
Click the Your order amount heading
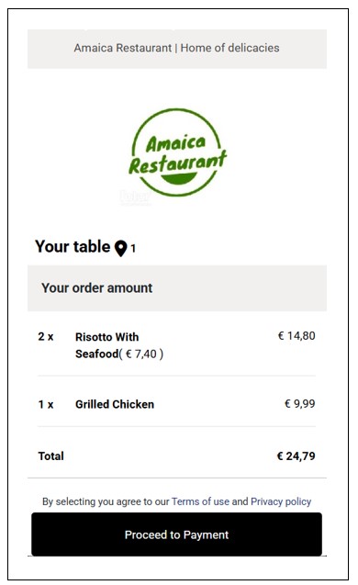[x=97, y=288]
